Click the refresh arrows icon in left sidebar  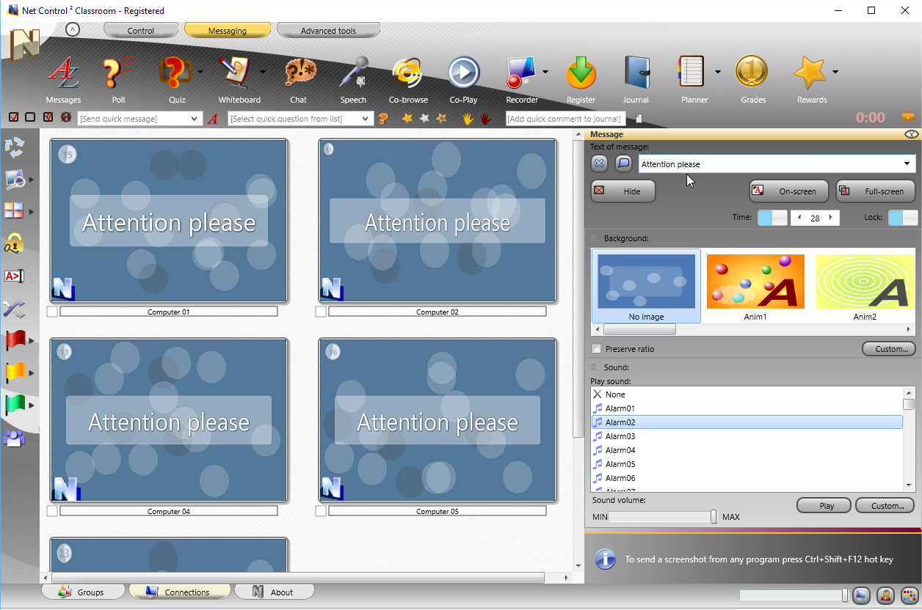coord(15,147)
